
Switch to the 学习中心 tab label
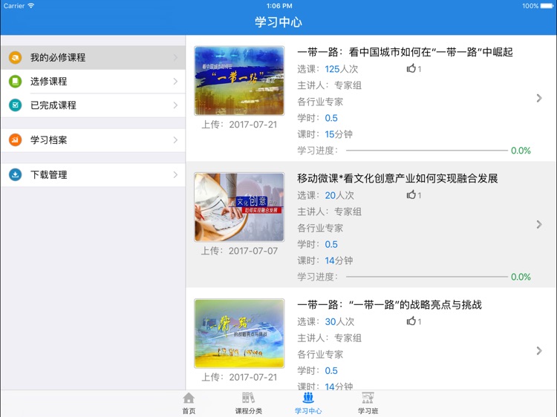point(308,411)
